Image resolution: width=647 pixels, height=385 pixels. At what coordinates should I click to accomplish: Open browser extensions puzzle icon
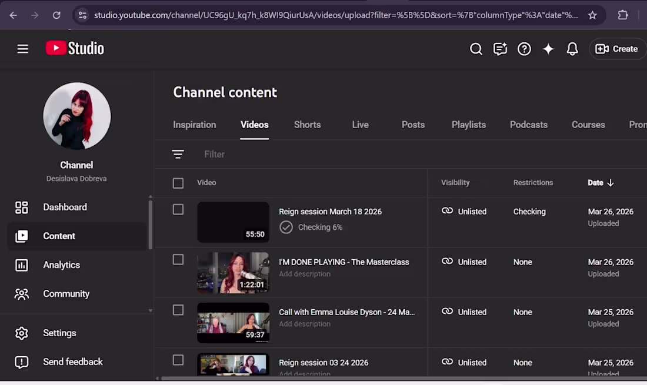[x=623, y=15]
